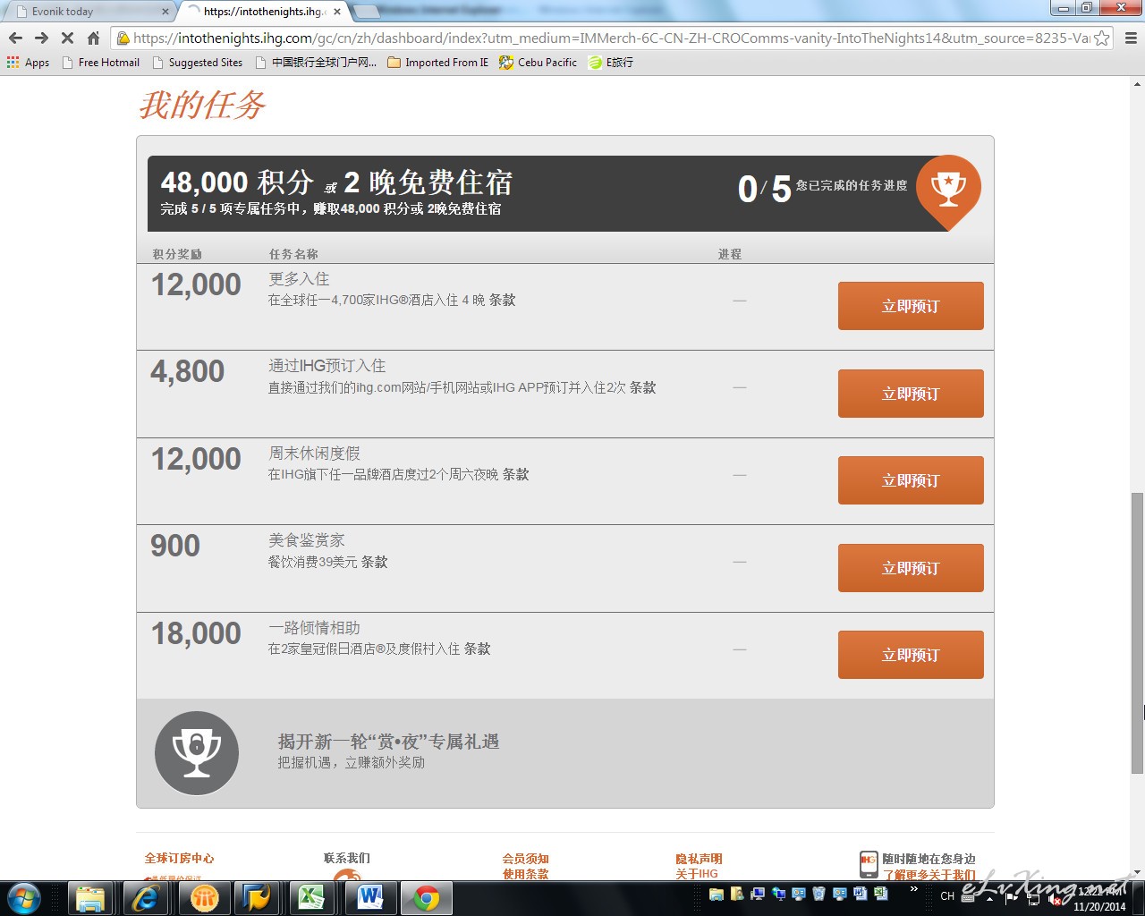The height and width of the screenshot is (916, 1145).
Task: Book now for 美食鉴赏家 task
Action: click(911, 568)
